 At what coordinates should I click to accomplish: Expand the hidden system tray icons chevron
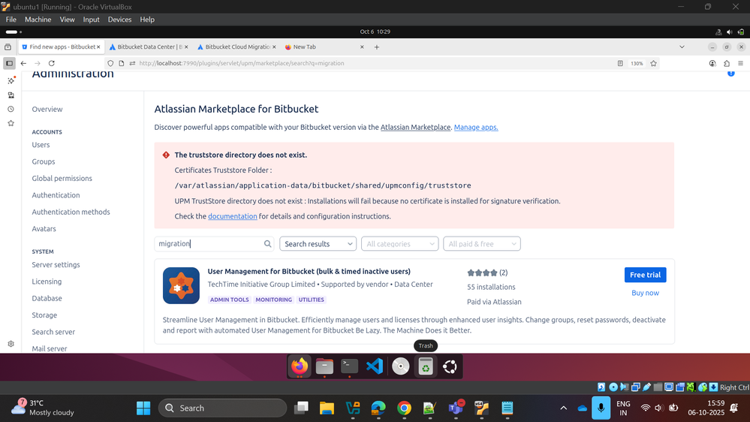coord(564,408)
